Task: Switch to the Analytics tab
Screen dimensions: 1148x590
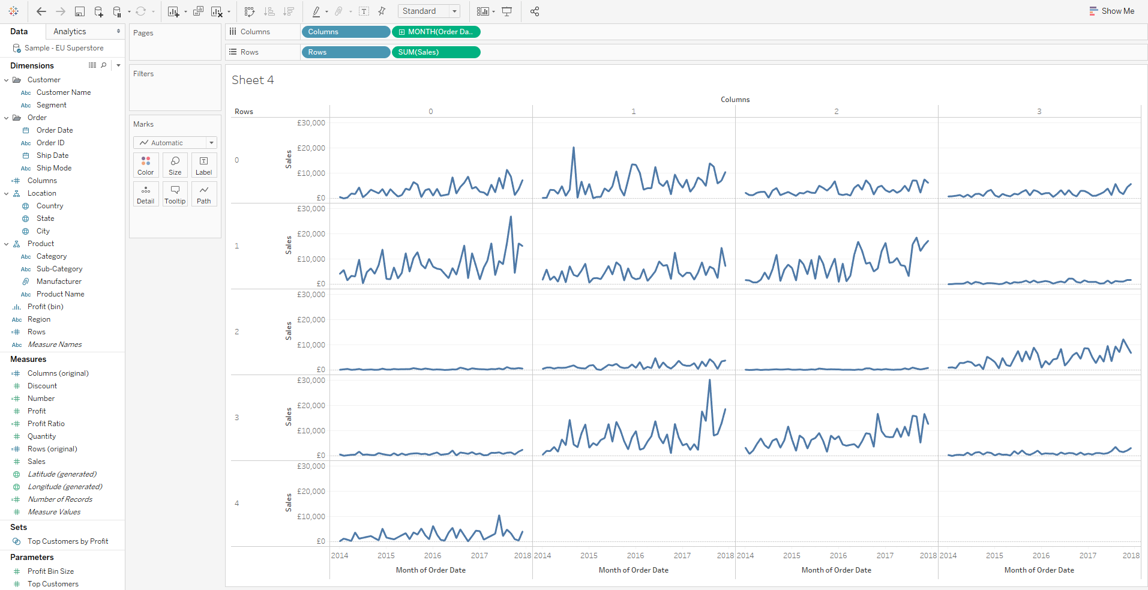Action: click(70, 31)
